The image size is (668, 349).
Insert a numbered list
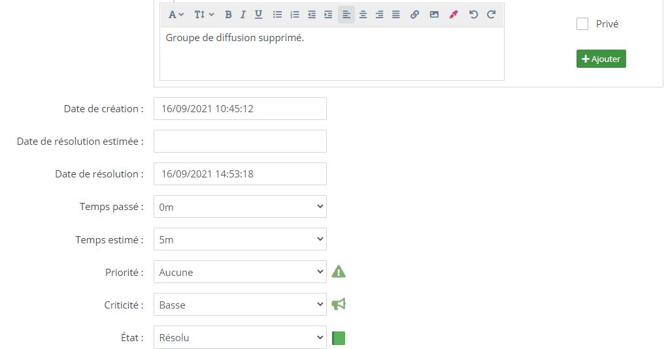click(294, 15)
